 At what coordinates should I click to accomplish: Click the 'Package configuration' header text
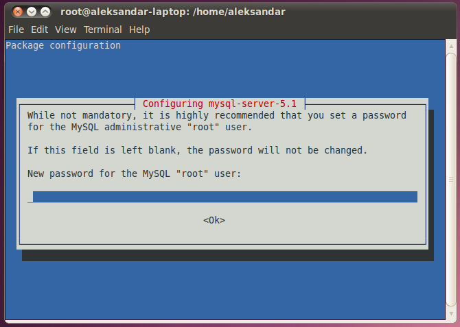click(x=63, y=46)
